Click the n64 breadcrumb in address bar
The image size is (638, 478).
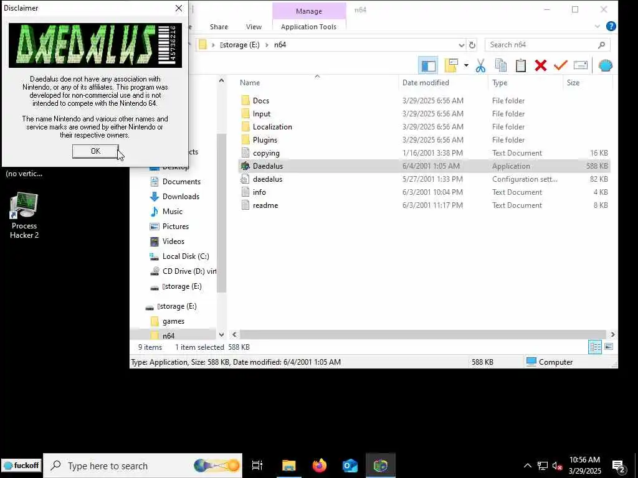[x=280, y=45]
